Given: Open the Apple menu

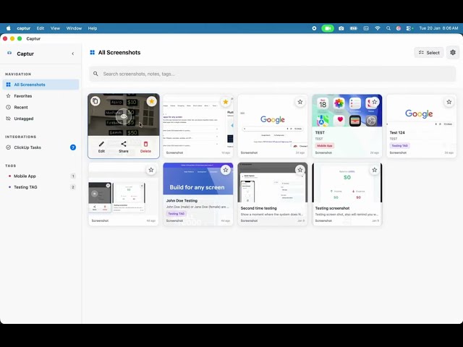Looking at the screenshot, I should click(x=9, y=28).
